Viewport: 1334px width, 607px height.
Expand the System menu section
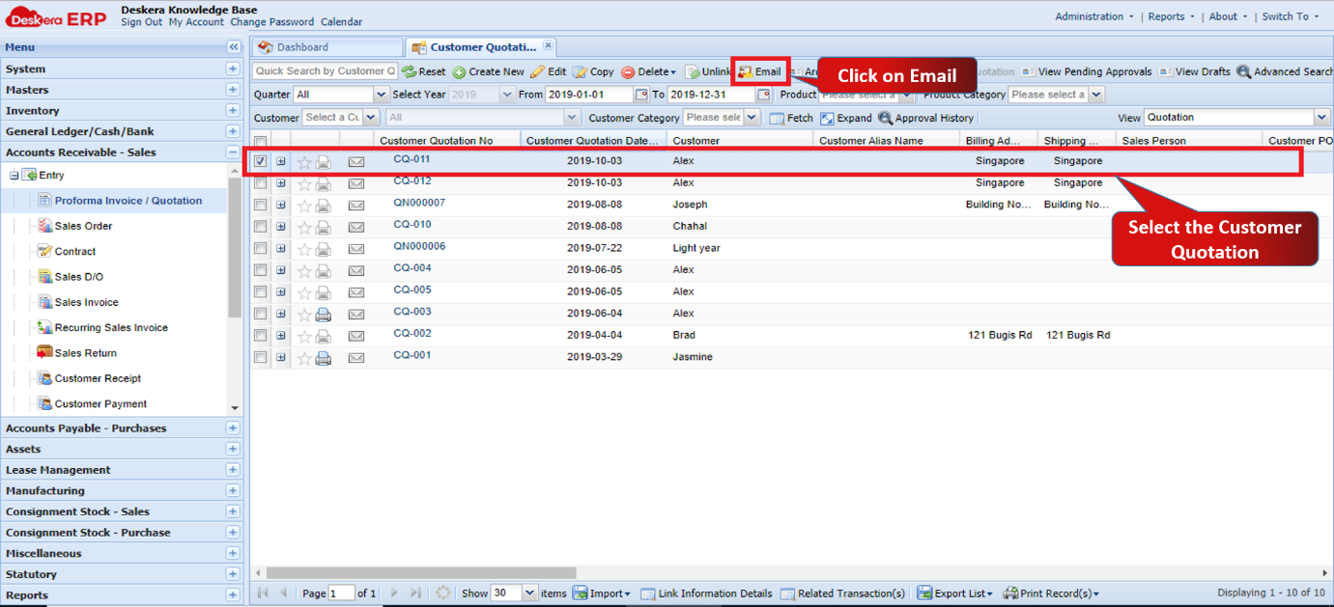pyautogui.click(x=233, y=69)
